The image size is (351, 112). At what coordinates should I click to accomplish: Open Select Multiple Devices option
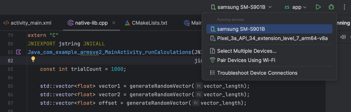247,51
